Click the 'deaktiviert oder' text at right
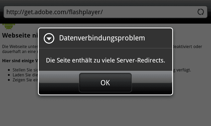The width and height of the screenshot is (211, 126). coord(187,47)
